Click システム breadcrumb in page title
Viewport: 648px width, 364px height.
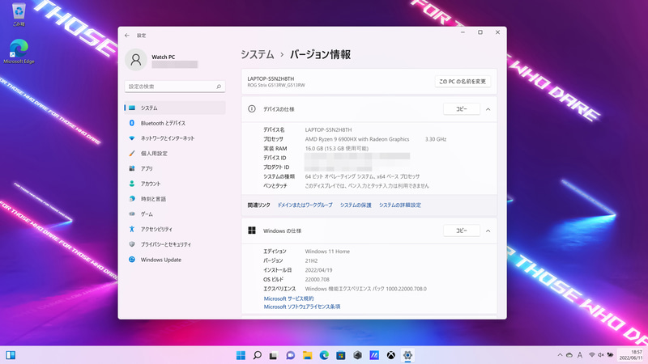point(258,54)
